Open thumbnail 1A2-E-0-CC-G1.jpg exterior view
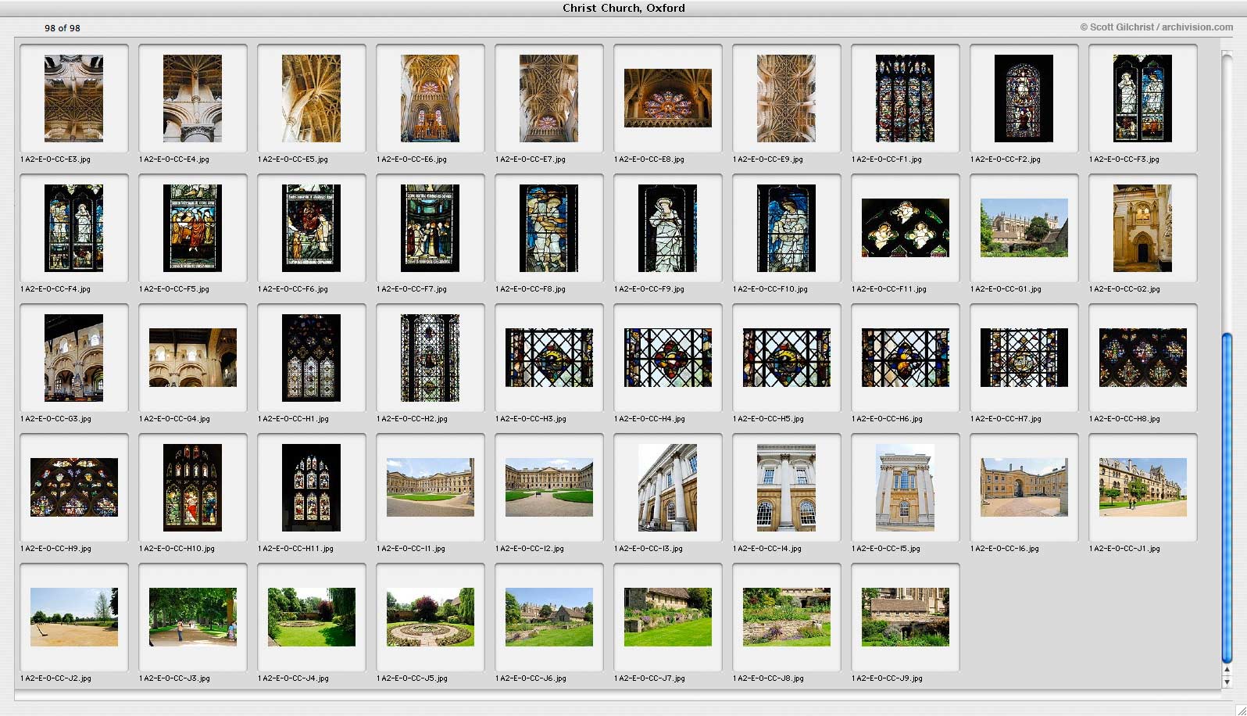Screen dimensions: 1247x716 (1024, 228)
